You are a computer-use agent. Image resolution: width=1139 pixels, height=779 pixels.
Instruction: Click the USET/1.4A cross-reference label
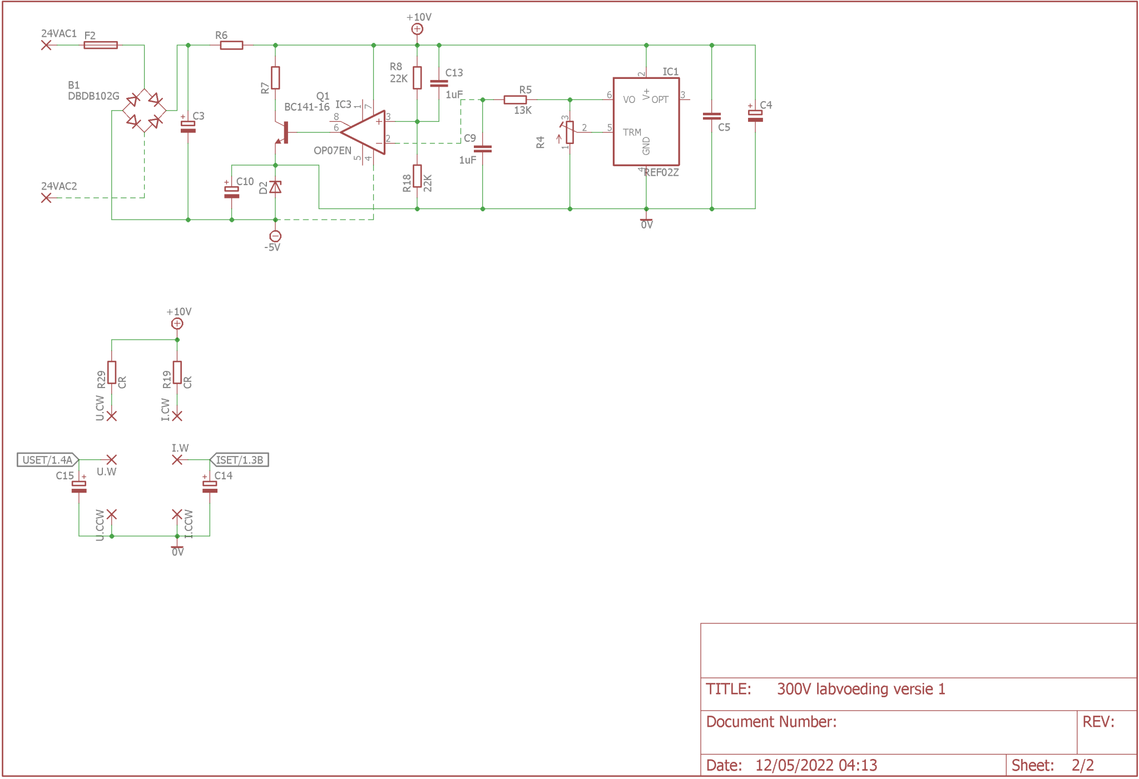(48, 460)
